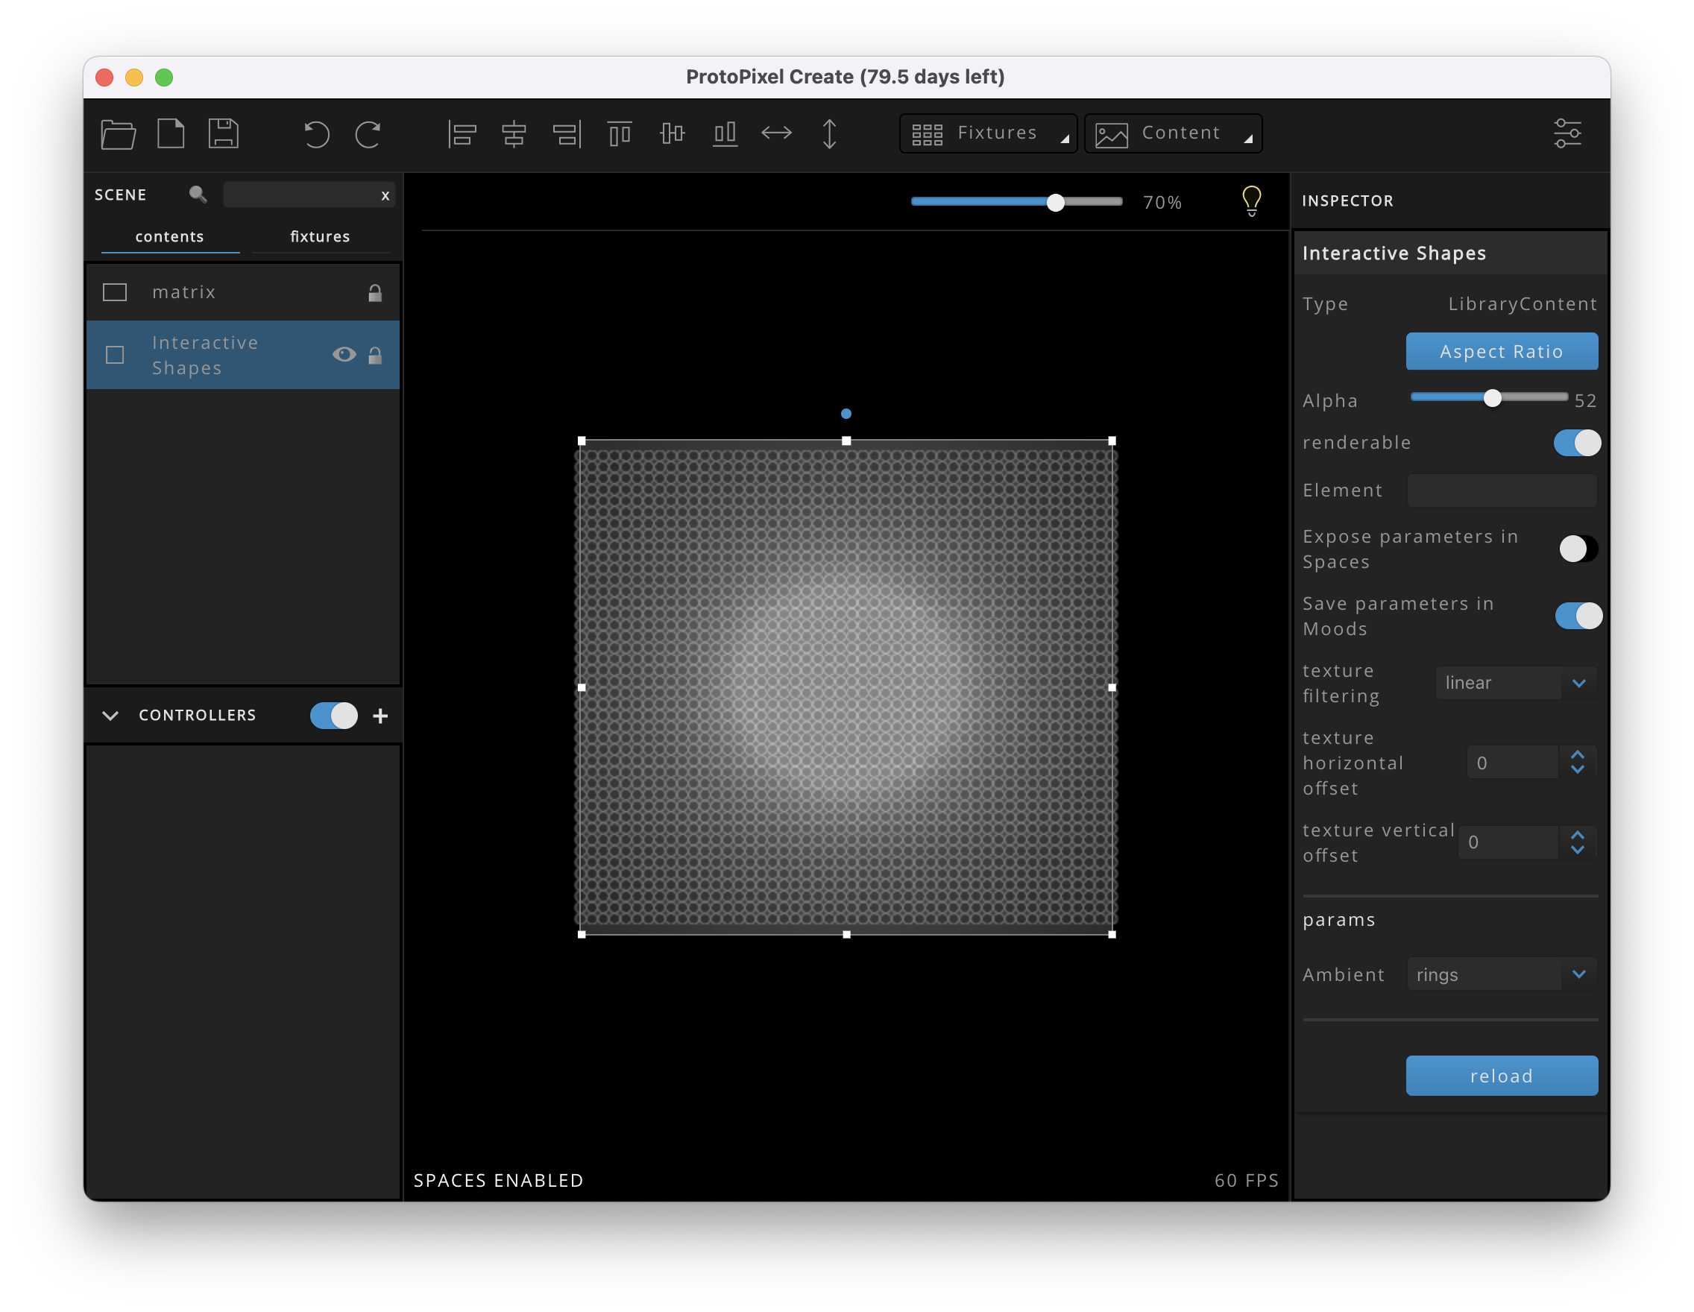Screen dimensions: 1694x1312
Task: Undo the last action
Action: tap(316, 134)
